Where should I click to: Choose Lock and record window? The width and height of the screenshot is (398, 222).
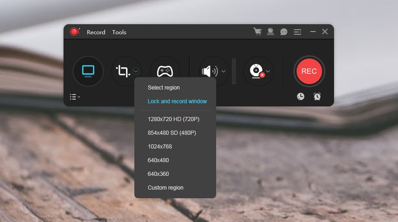tap(177, 101)
